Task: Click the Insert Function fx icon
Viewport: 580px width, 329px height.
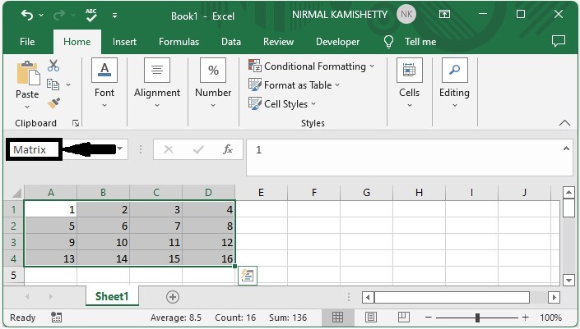Action: (x=228, y=149)
